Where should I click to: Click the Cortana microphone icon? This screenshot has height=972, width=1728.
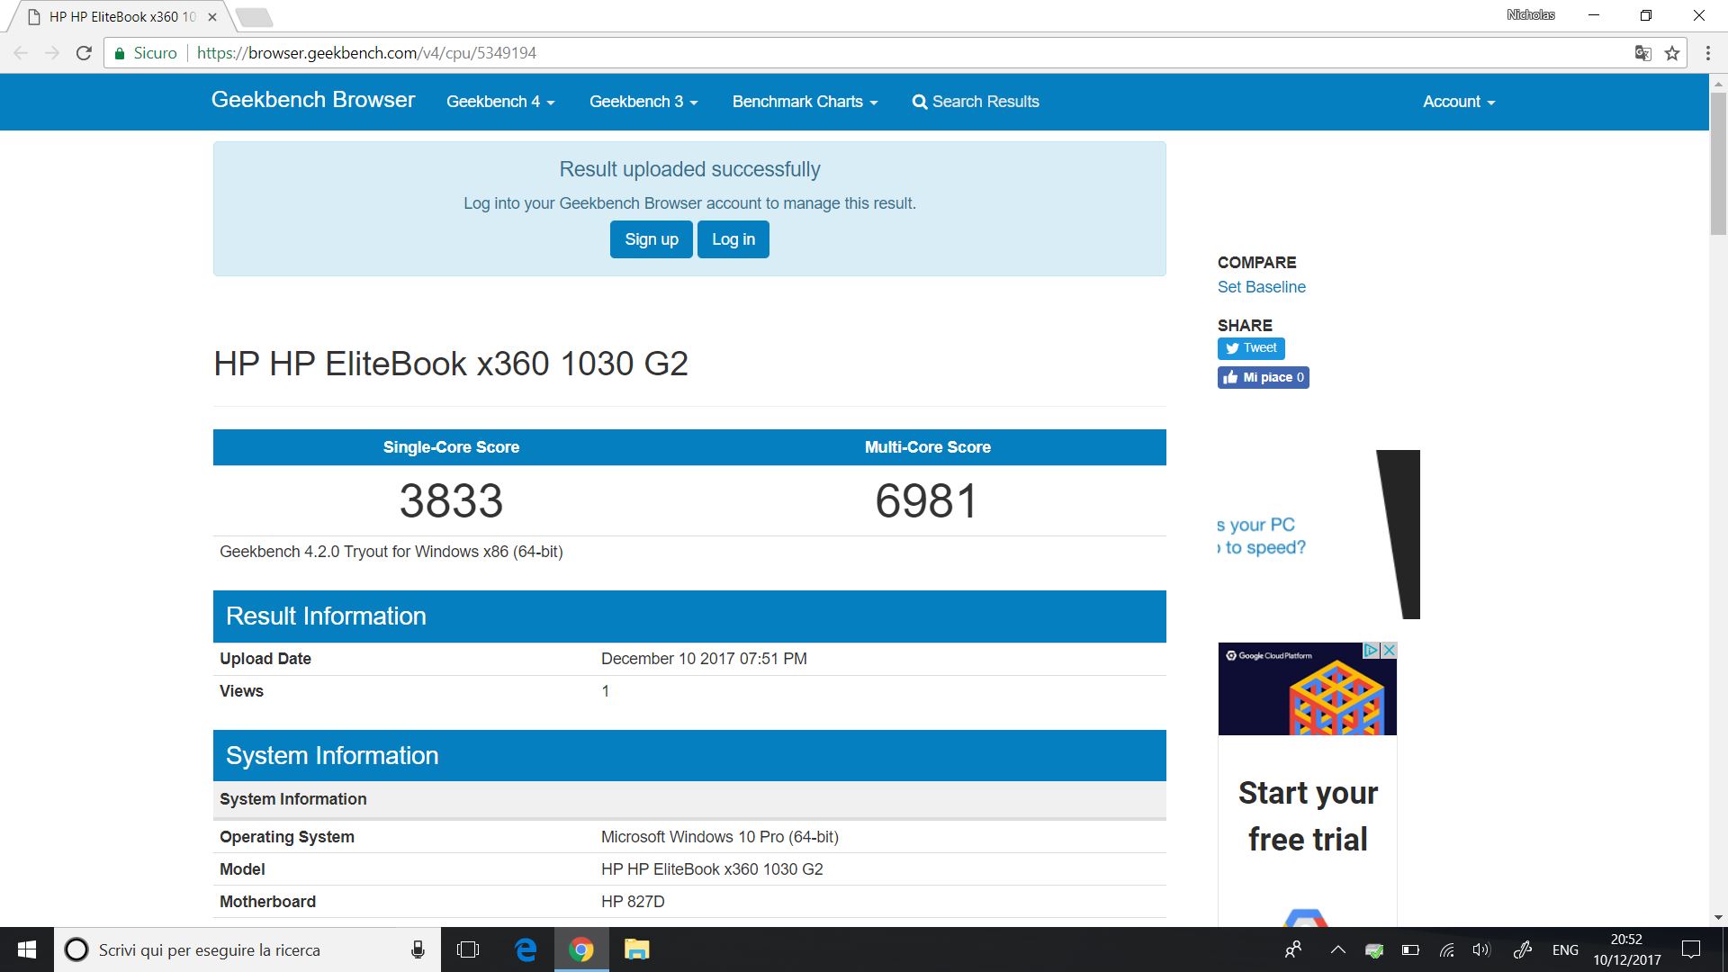418,949
